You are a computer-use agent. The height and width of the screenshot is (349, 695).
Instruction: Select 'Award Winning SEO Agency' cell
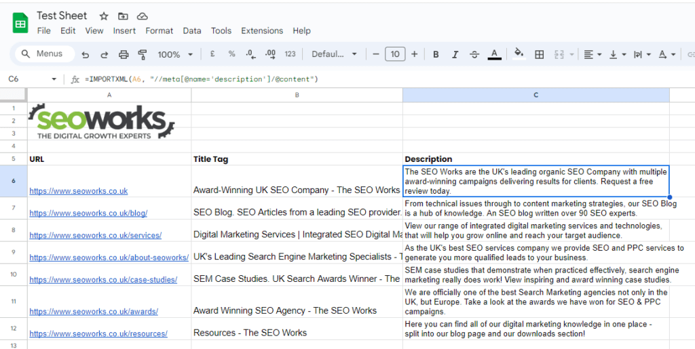click(297, 302)
